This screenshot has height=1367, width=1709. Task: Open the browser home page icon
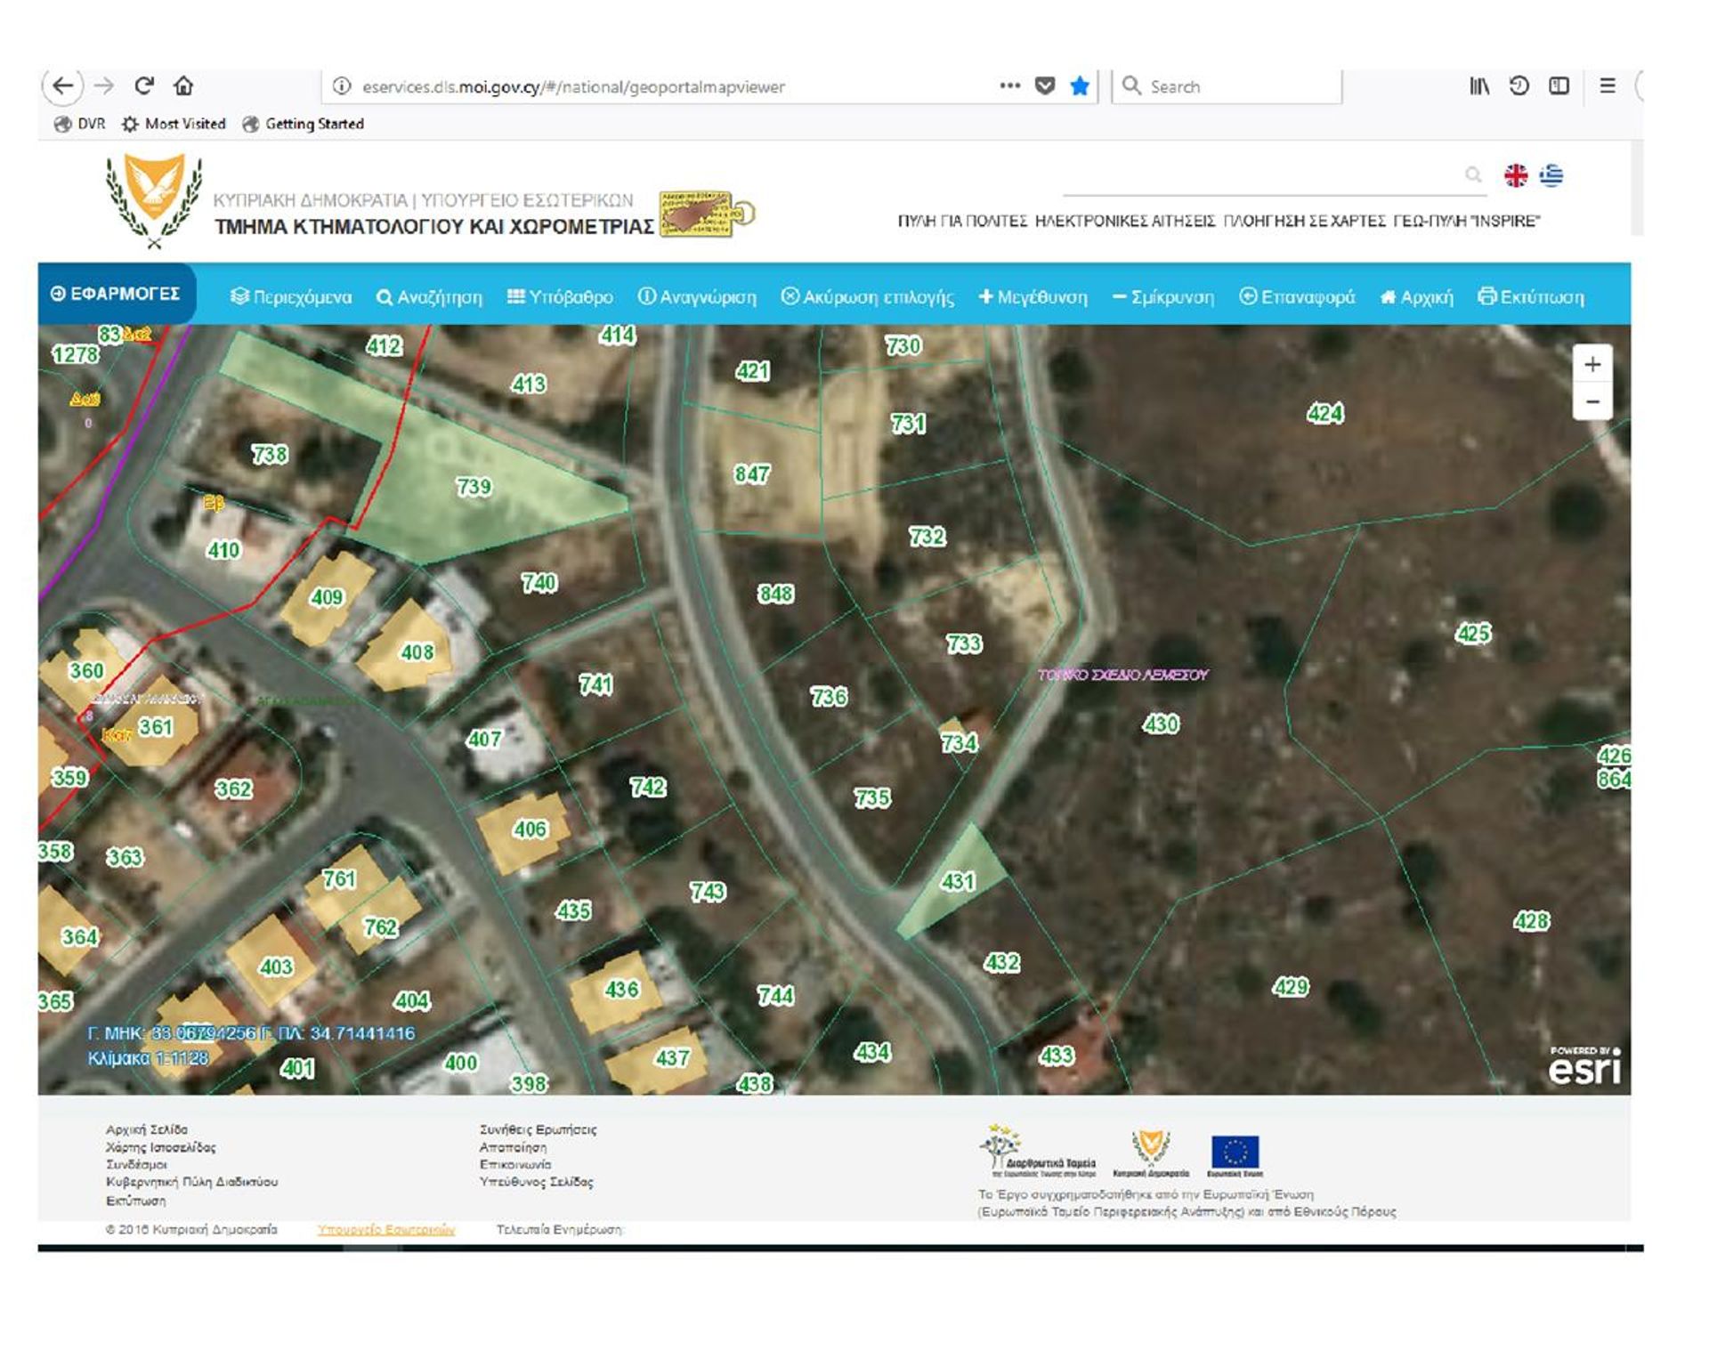(183, 85)
